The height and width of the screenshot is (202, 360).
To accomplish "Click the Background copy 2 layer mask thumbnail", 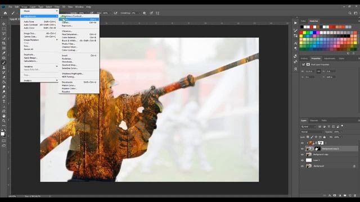I will [x=317, y=149].
